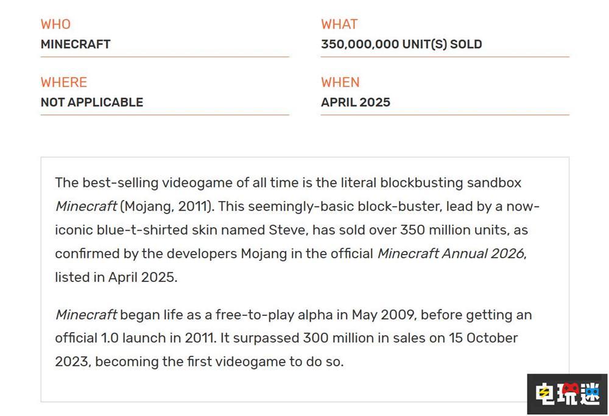The width and height of the screenshot is (609, 416).
Task: Click the APRIL 2025 date value
Action: click(x=356, y=102)
